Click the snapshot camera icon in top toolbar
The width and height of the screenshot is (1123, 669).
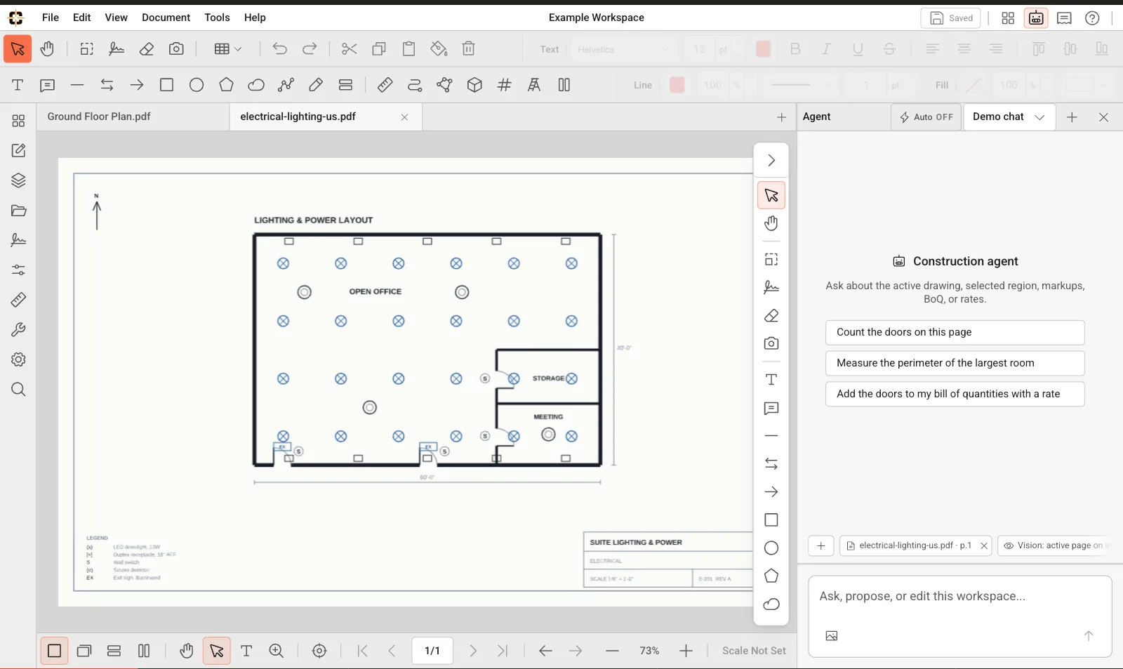[176, 49]
